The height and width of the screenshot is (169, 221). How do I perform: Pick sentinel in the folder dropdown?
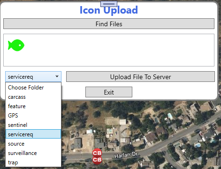click(x=33, y=125)
